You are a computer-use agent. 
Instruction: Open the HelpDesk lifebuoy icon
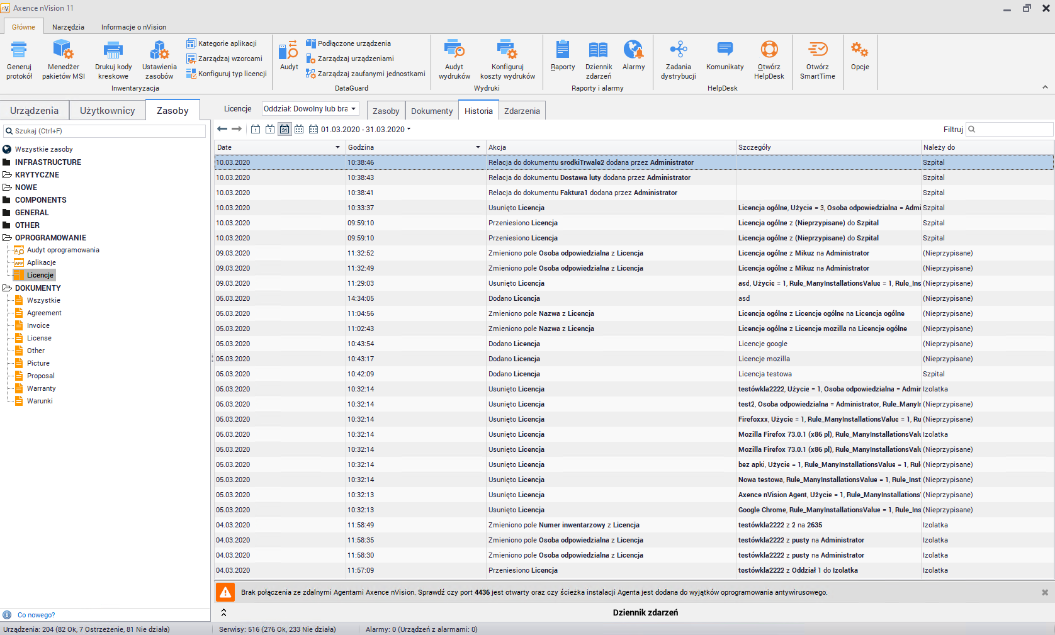click(x=769, y=50)
